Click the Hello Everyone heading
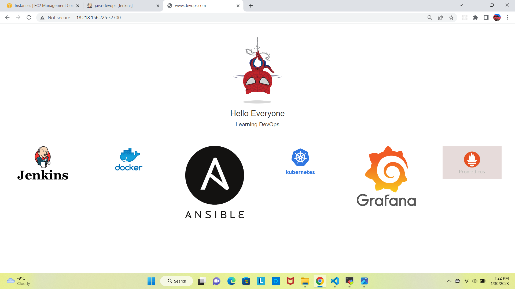515x289 pixels. (x=257, y=113)
